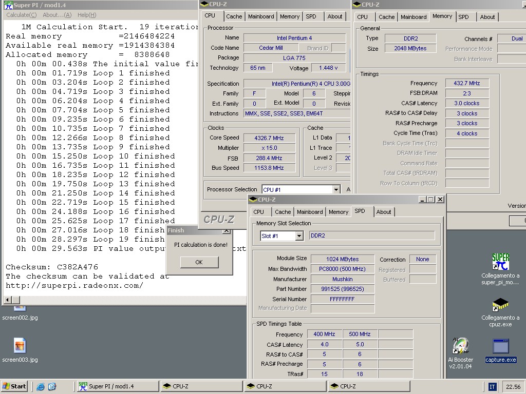Click the FSB:DRAM ratio value 2:3
This screenshot has height=394, width=526.
point(466,93)
